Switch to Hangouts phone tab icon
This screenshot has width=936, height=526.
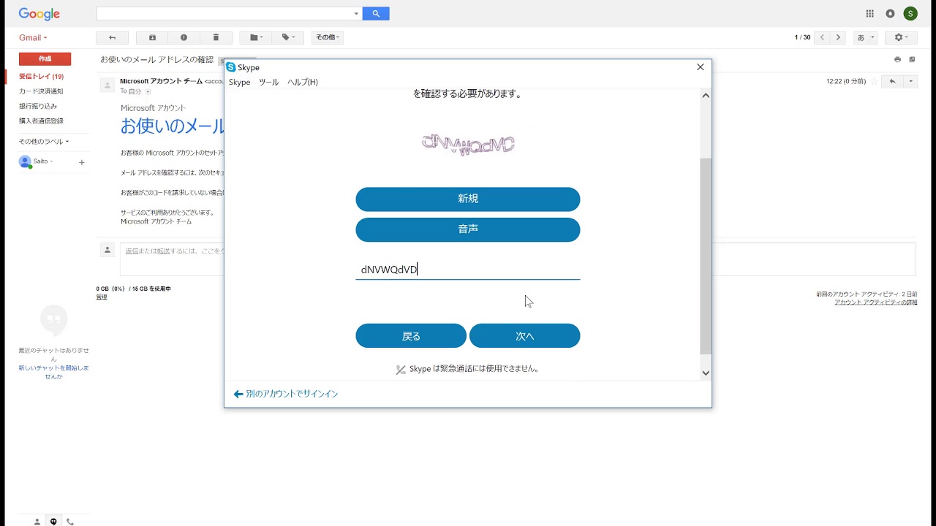coord(70,522)
